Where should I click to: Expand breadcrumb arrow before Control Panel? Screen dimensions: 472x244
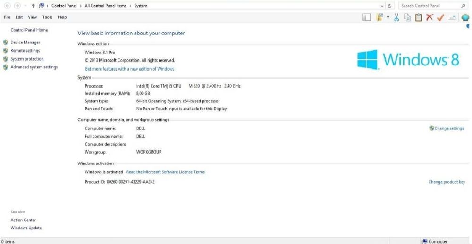pyautogui.click(x=48, y=6)
